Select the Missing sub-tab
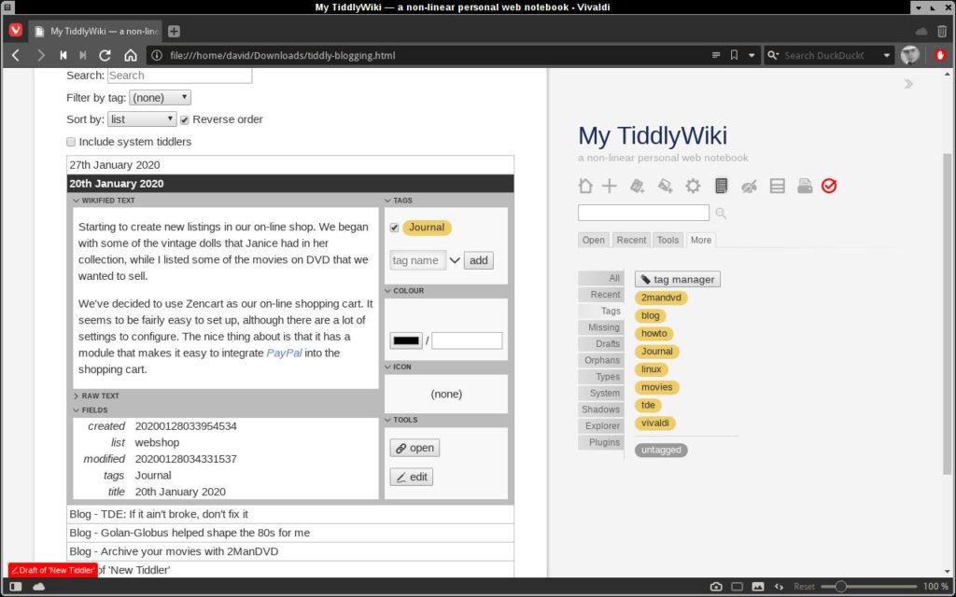The height and width of the screenshot is (597, 956). pyautogui.click(x=601, y=327)
